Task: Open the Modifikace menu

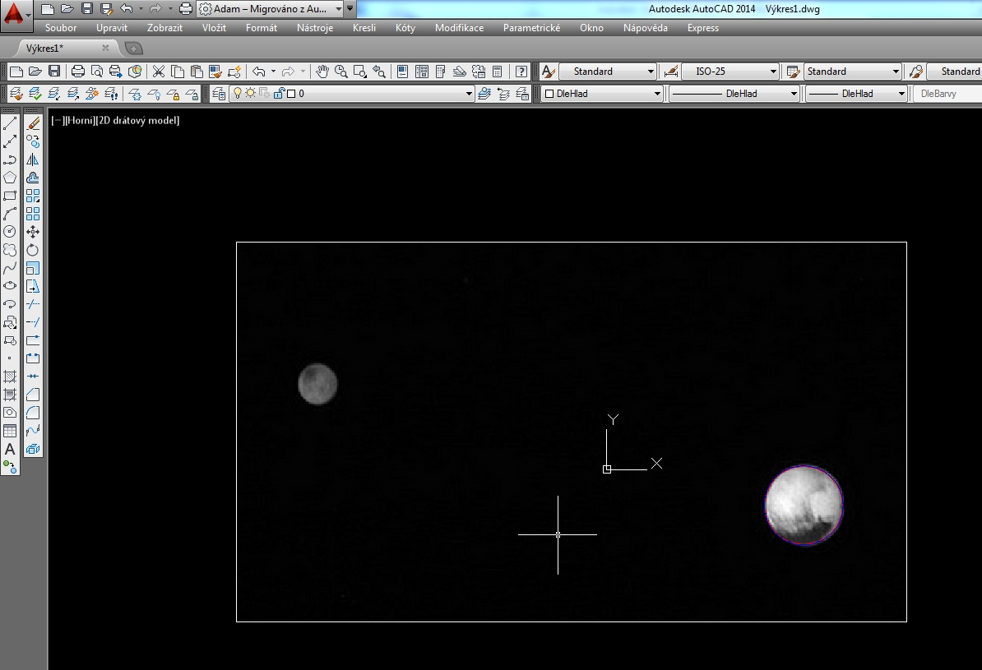Action: 459,28
